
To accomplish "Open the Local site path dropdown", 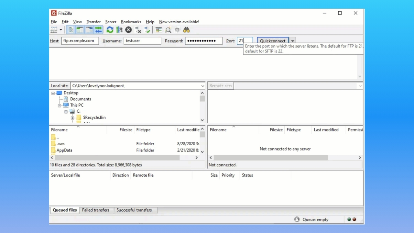I will pyautogui.click(x=203, y=86).
